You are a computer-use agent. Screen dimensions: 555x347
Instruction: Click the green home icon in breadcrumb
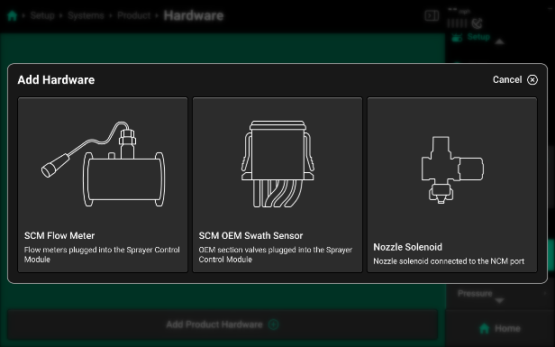[x=13, y=15]
